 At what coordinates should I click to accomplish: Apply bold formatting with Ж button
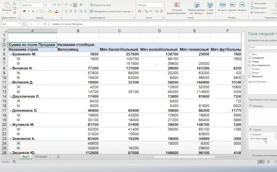[x=24, y=11]
